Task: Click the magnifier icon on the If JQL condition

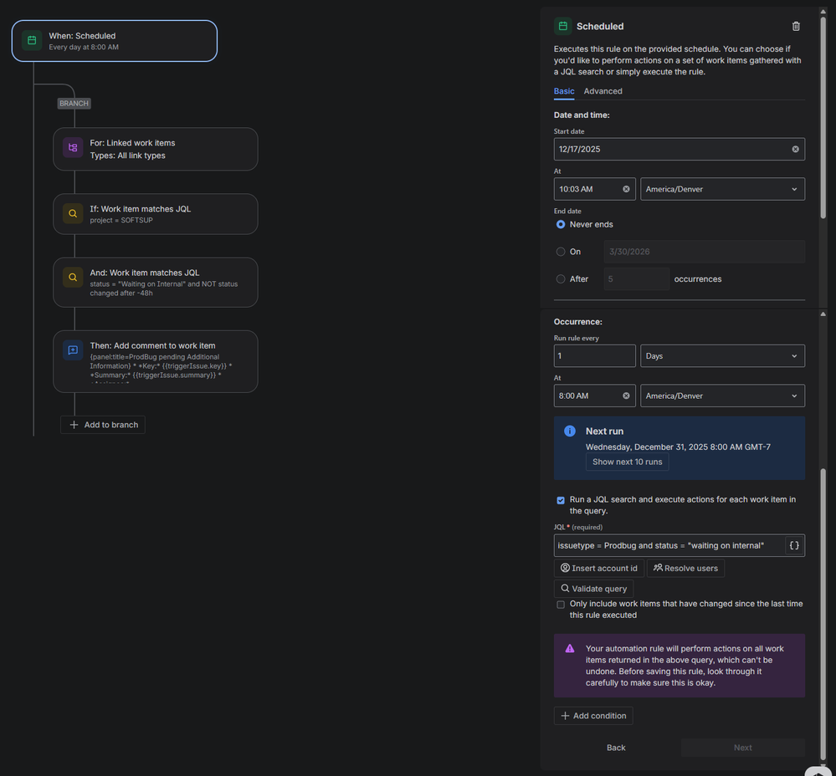Action: 73,213
